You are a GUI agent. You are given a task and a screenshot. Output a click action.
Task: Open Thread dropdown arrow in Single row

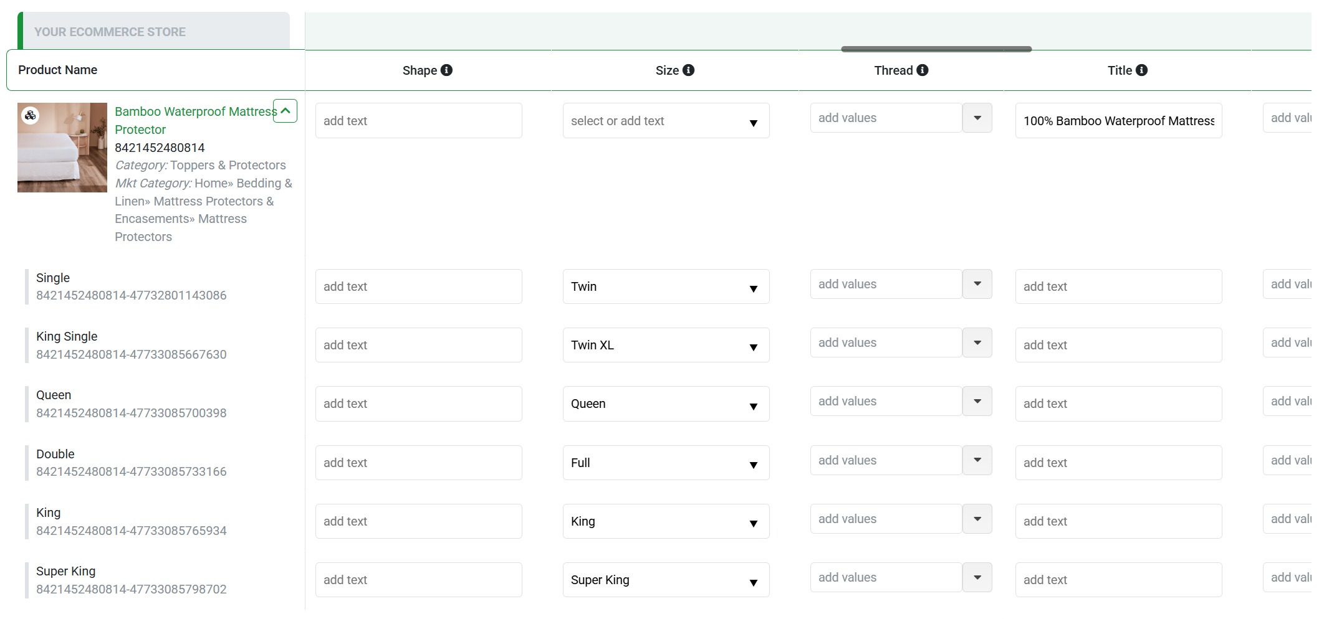[x=977, y=284]
